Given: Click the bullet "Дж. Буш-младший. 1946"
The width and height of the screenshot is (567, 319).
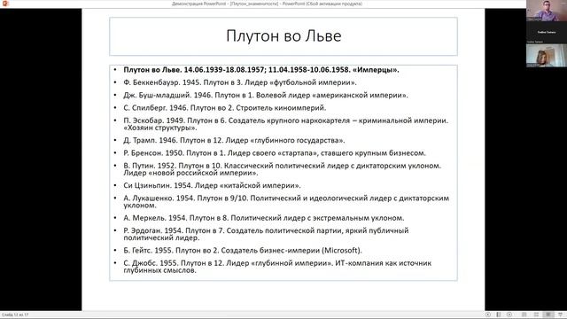Looking at the screenshot, I should (x=266, y=95).
